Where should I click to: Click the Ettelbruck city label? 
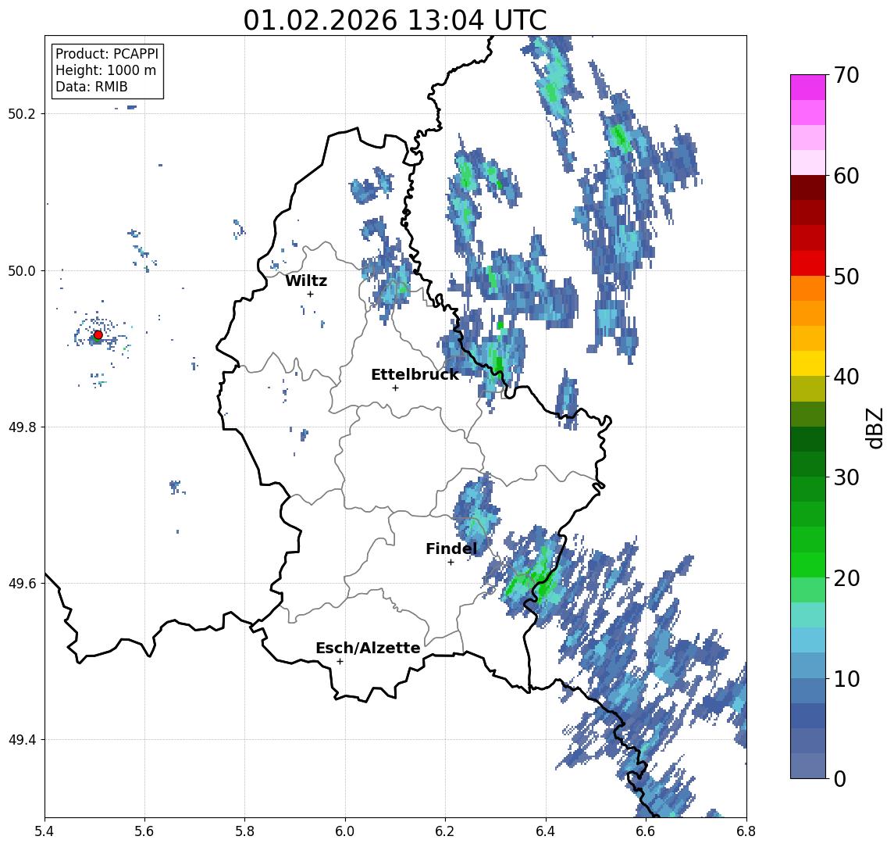tap(415, 374)
